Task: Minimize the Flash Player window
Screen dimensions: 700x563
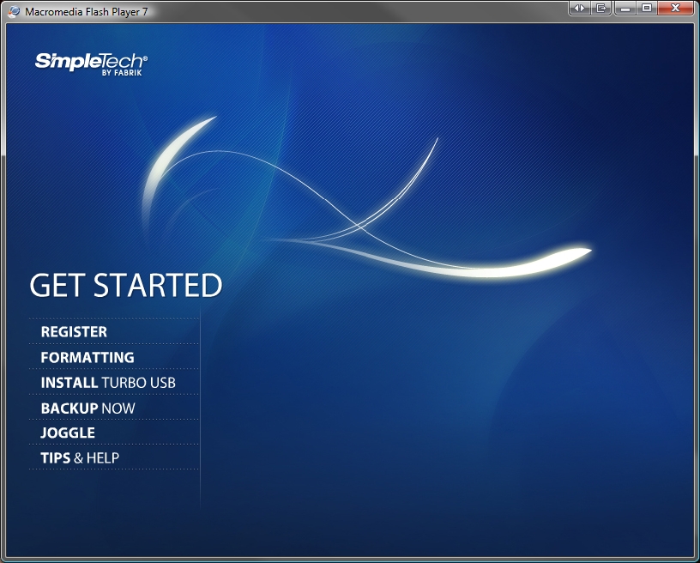Action: pyautogui.click(x=625, y=8)
